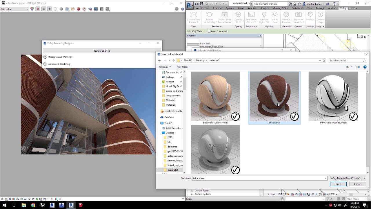
Task: Select the InkWashToonWhite.vrmat thumbnail
Action: tap(333, 98)
